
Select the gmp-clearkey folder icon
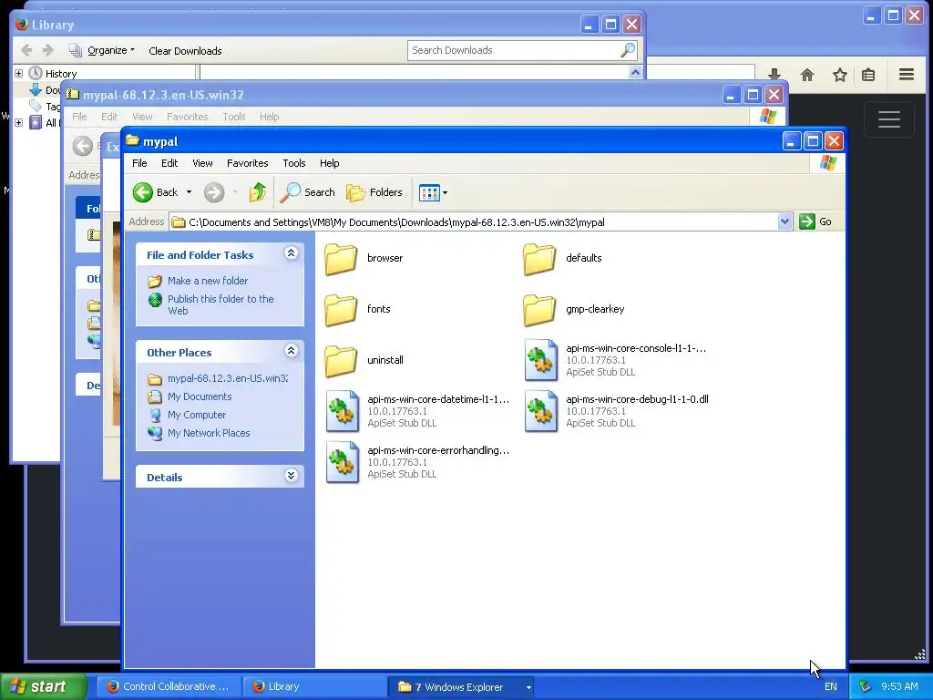point(539,310)
